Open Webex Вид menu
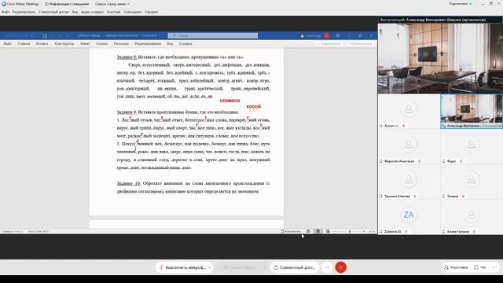This screenshot has width=503, height=283. coord(75,12)
